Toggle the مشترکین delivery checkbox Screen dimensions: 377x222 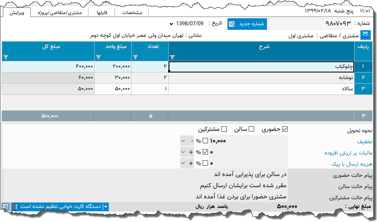point(224,129)
